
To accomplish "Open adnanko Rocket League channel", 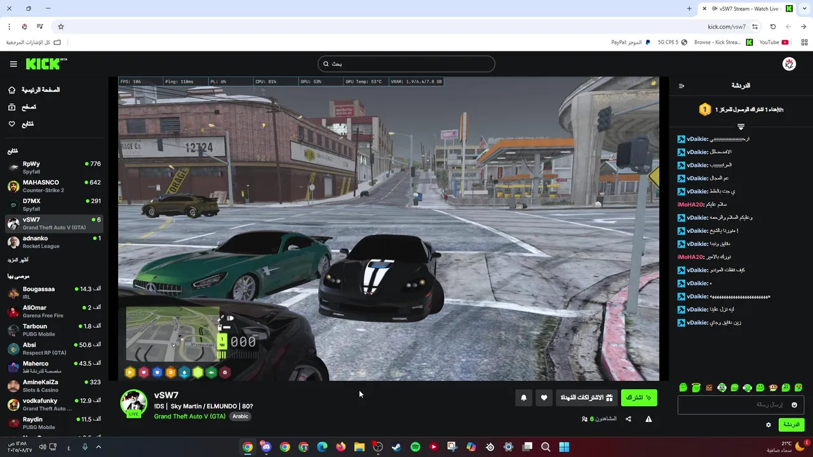I will [x=54, y=242].
